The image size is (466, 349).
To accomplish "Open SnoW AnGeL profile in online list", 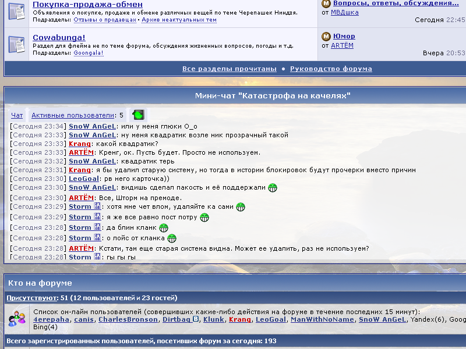I will pyautogui.click(x=382, y=319).
